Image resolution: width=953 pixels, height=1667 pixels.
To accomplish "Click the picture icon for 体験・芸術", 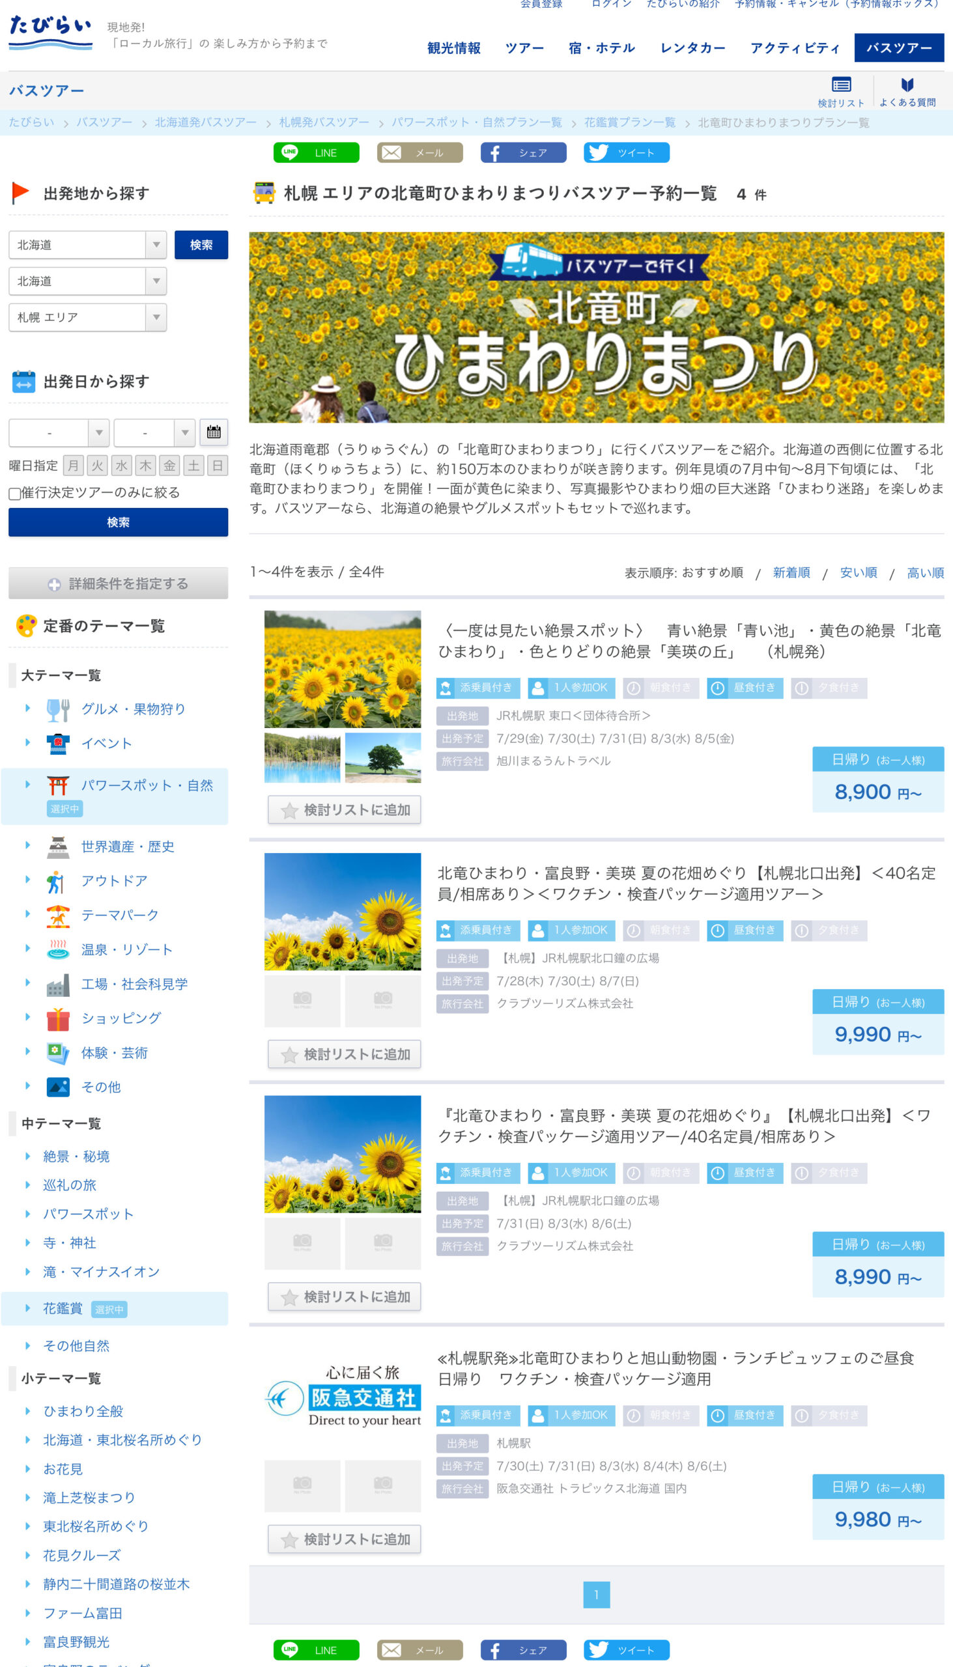I will [x=58, y=1054].
